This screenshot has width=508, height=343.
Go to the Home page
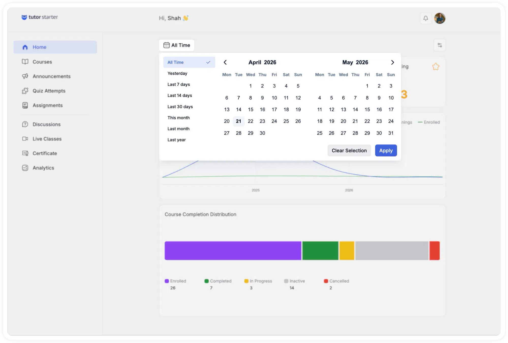(55, 47)
